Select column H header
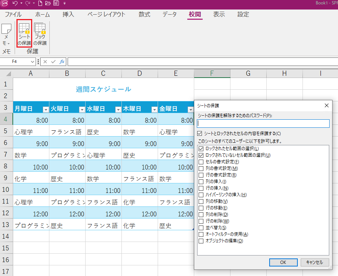Image resolution: width=338 pixels, height=276 pixels. click(x=285, y=74)
